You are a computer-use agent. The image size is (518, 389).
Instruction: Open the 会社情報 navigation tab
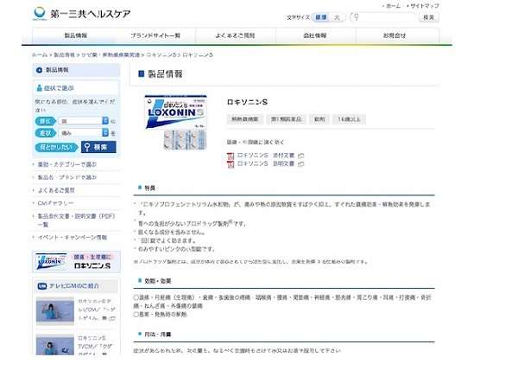[315, 35]
